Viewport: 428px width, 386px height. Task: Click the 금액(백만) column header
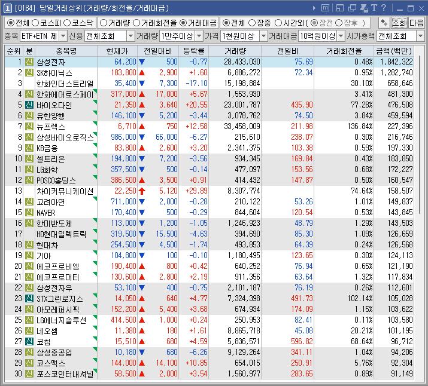tap(394, 51)
